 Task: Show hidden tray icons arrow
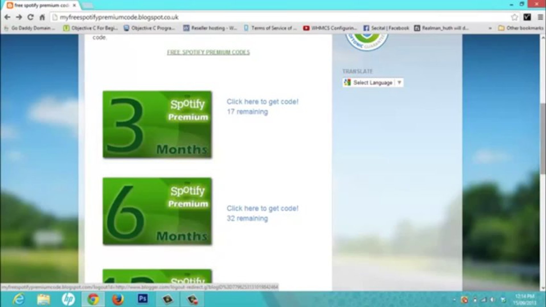coord(454,300)
